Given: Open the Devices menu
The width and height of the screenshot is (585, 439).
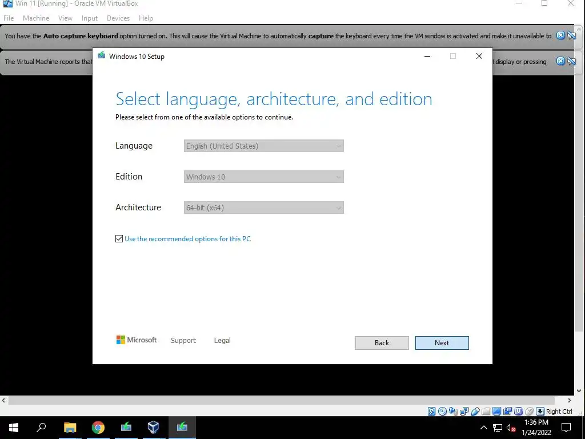Looking at the screenshot, I should [x=118, y=18].
